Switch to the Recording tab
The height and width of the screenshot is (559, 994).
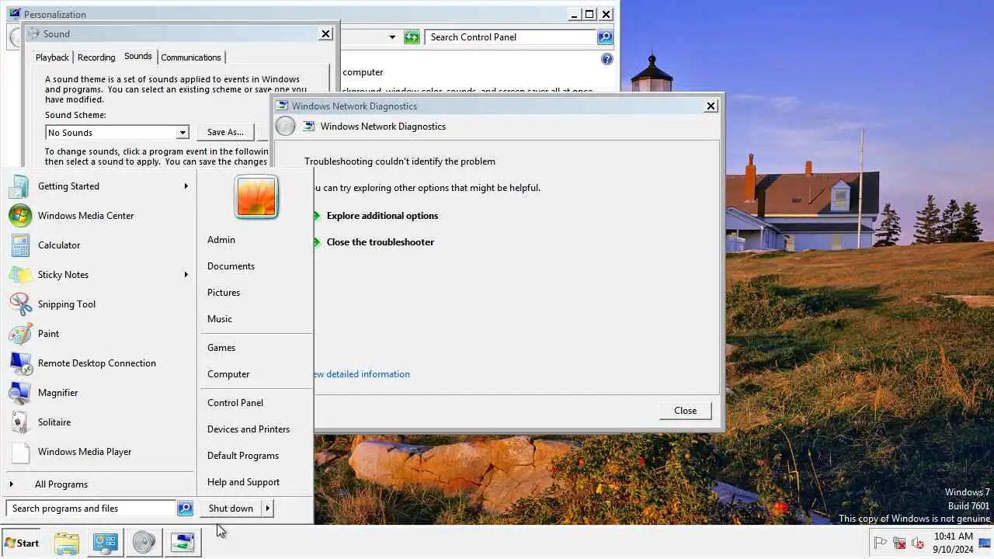click(x=96, y=57)
